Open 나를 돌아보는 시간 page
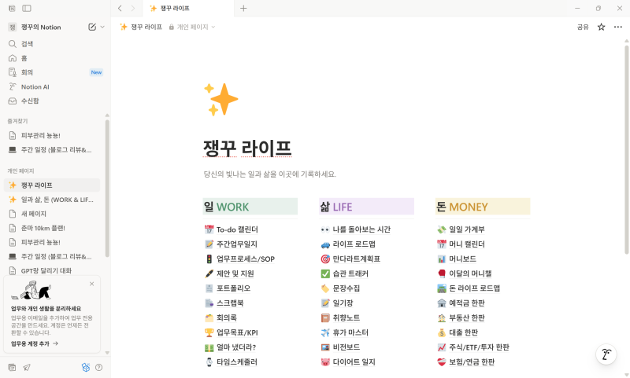Screen dimensions: 630x378 pos(356,229)
